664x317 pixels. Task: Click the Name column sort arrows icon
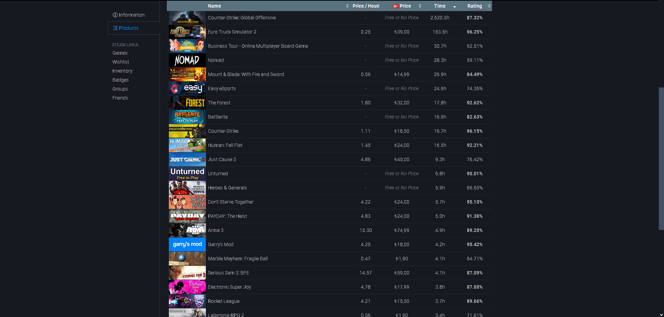point(347,6)
